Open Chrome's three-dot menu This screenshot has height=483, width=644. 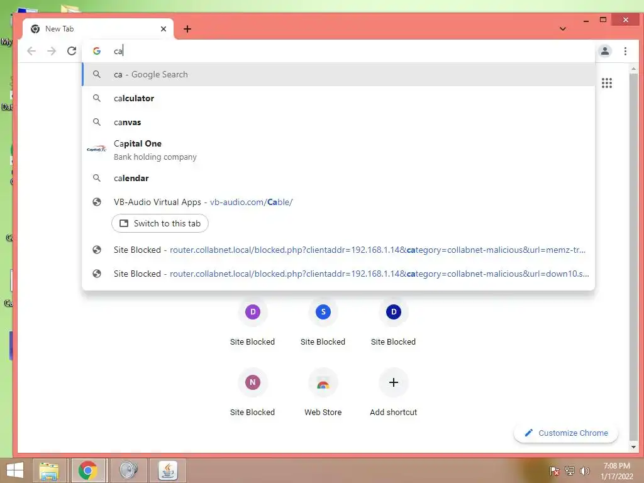tap(625, 51)
